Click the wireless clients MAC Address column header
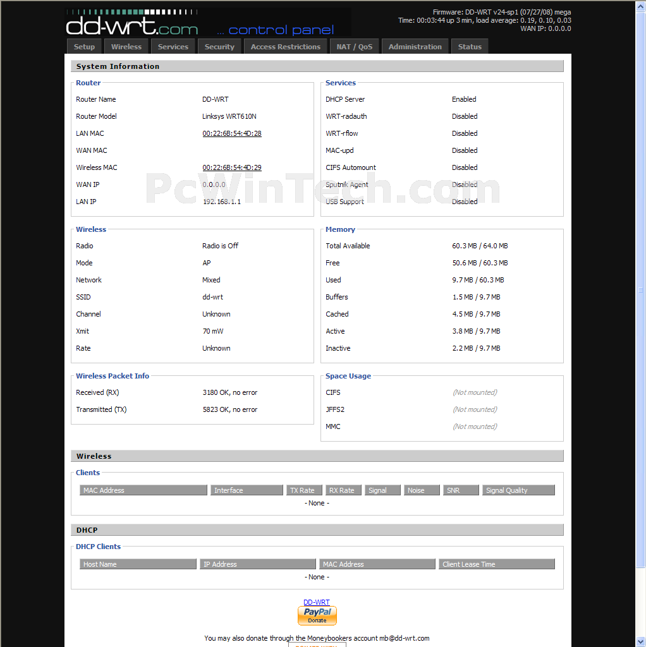The width and height of the screenshot is (646, 647). 143,490
